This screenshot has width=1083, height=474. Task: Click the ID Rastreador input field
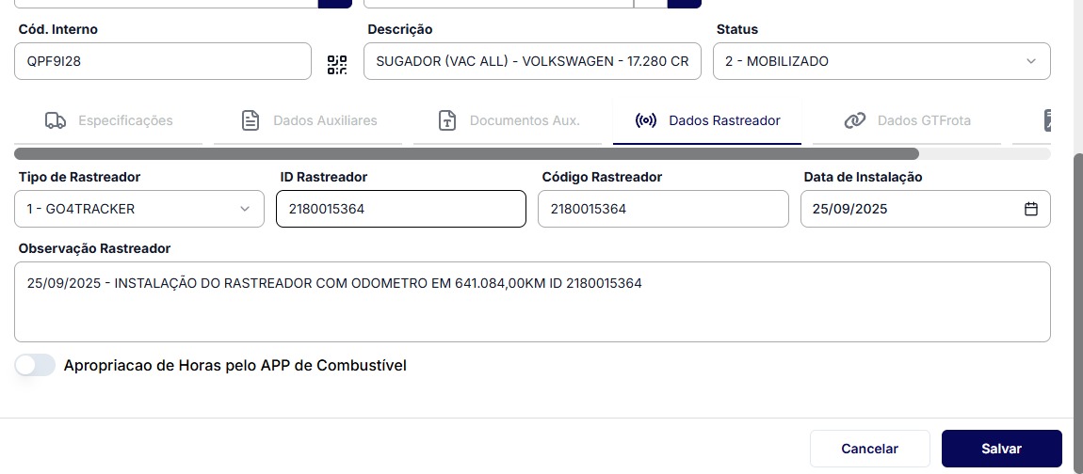[400, 209]
